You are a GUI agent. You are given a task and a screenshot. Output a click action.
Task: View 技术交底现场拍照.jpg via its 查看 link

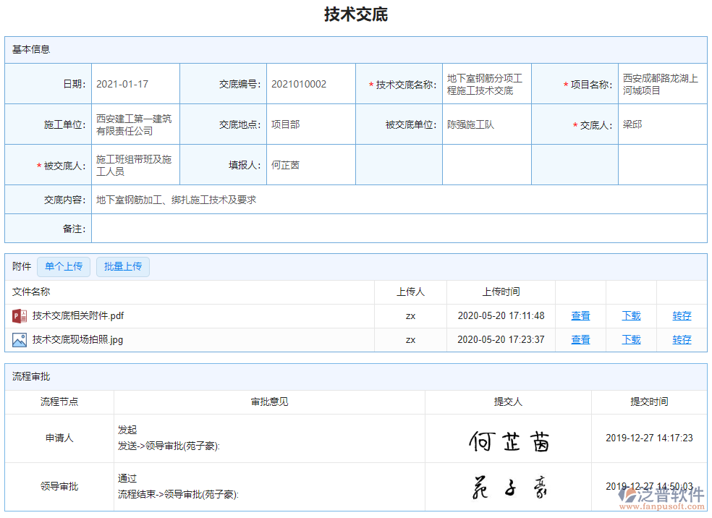tap(580, 339)
